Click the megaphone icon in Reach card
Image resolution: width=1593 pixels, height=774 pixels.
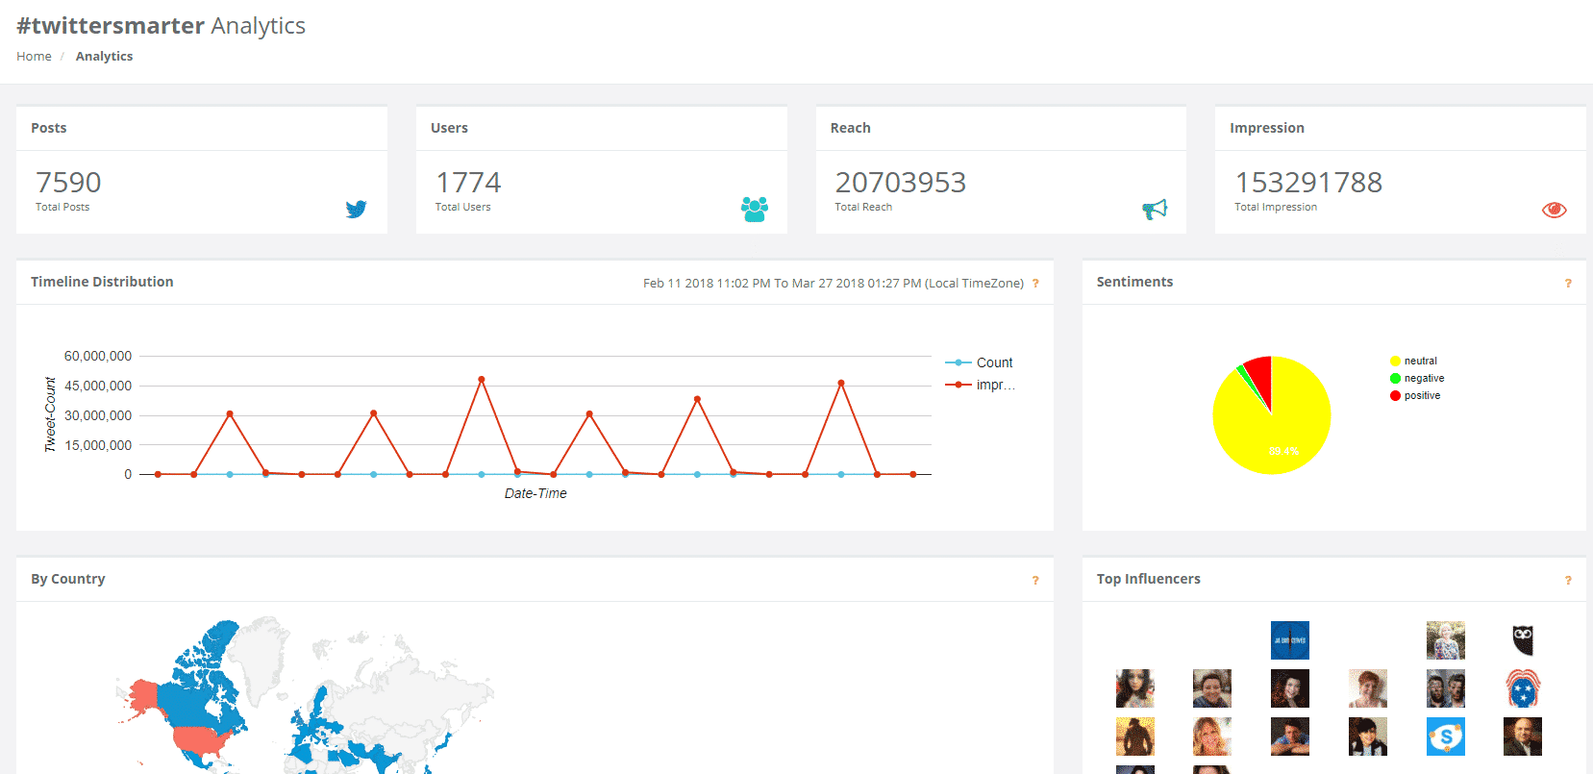click(1155, 209)
